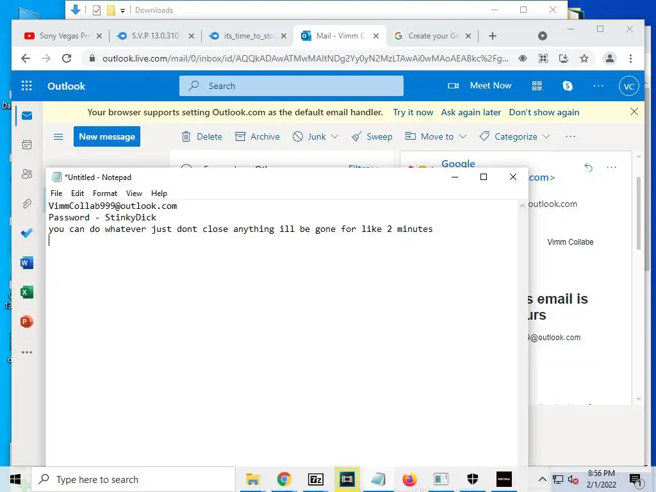This screenshot has height=492, width=656.
Task: Expand the Categorize dropdown
Action: pos(546,136)
